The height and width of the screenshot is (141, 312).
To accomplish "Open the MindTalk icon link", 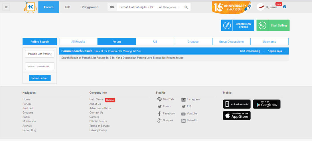I will coord(159,99).
